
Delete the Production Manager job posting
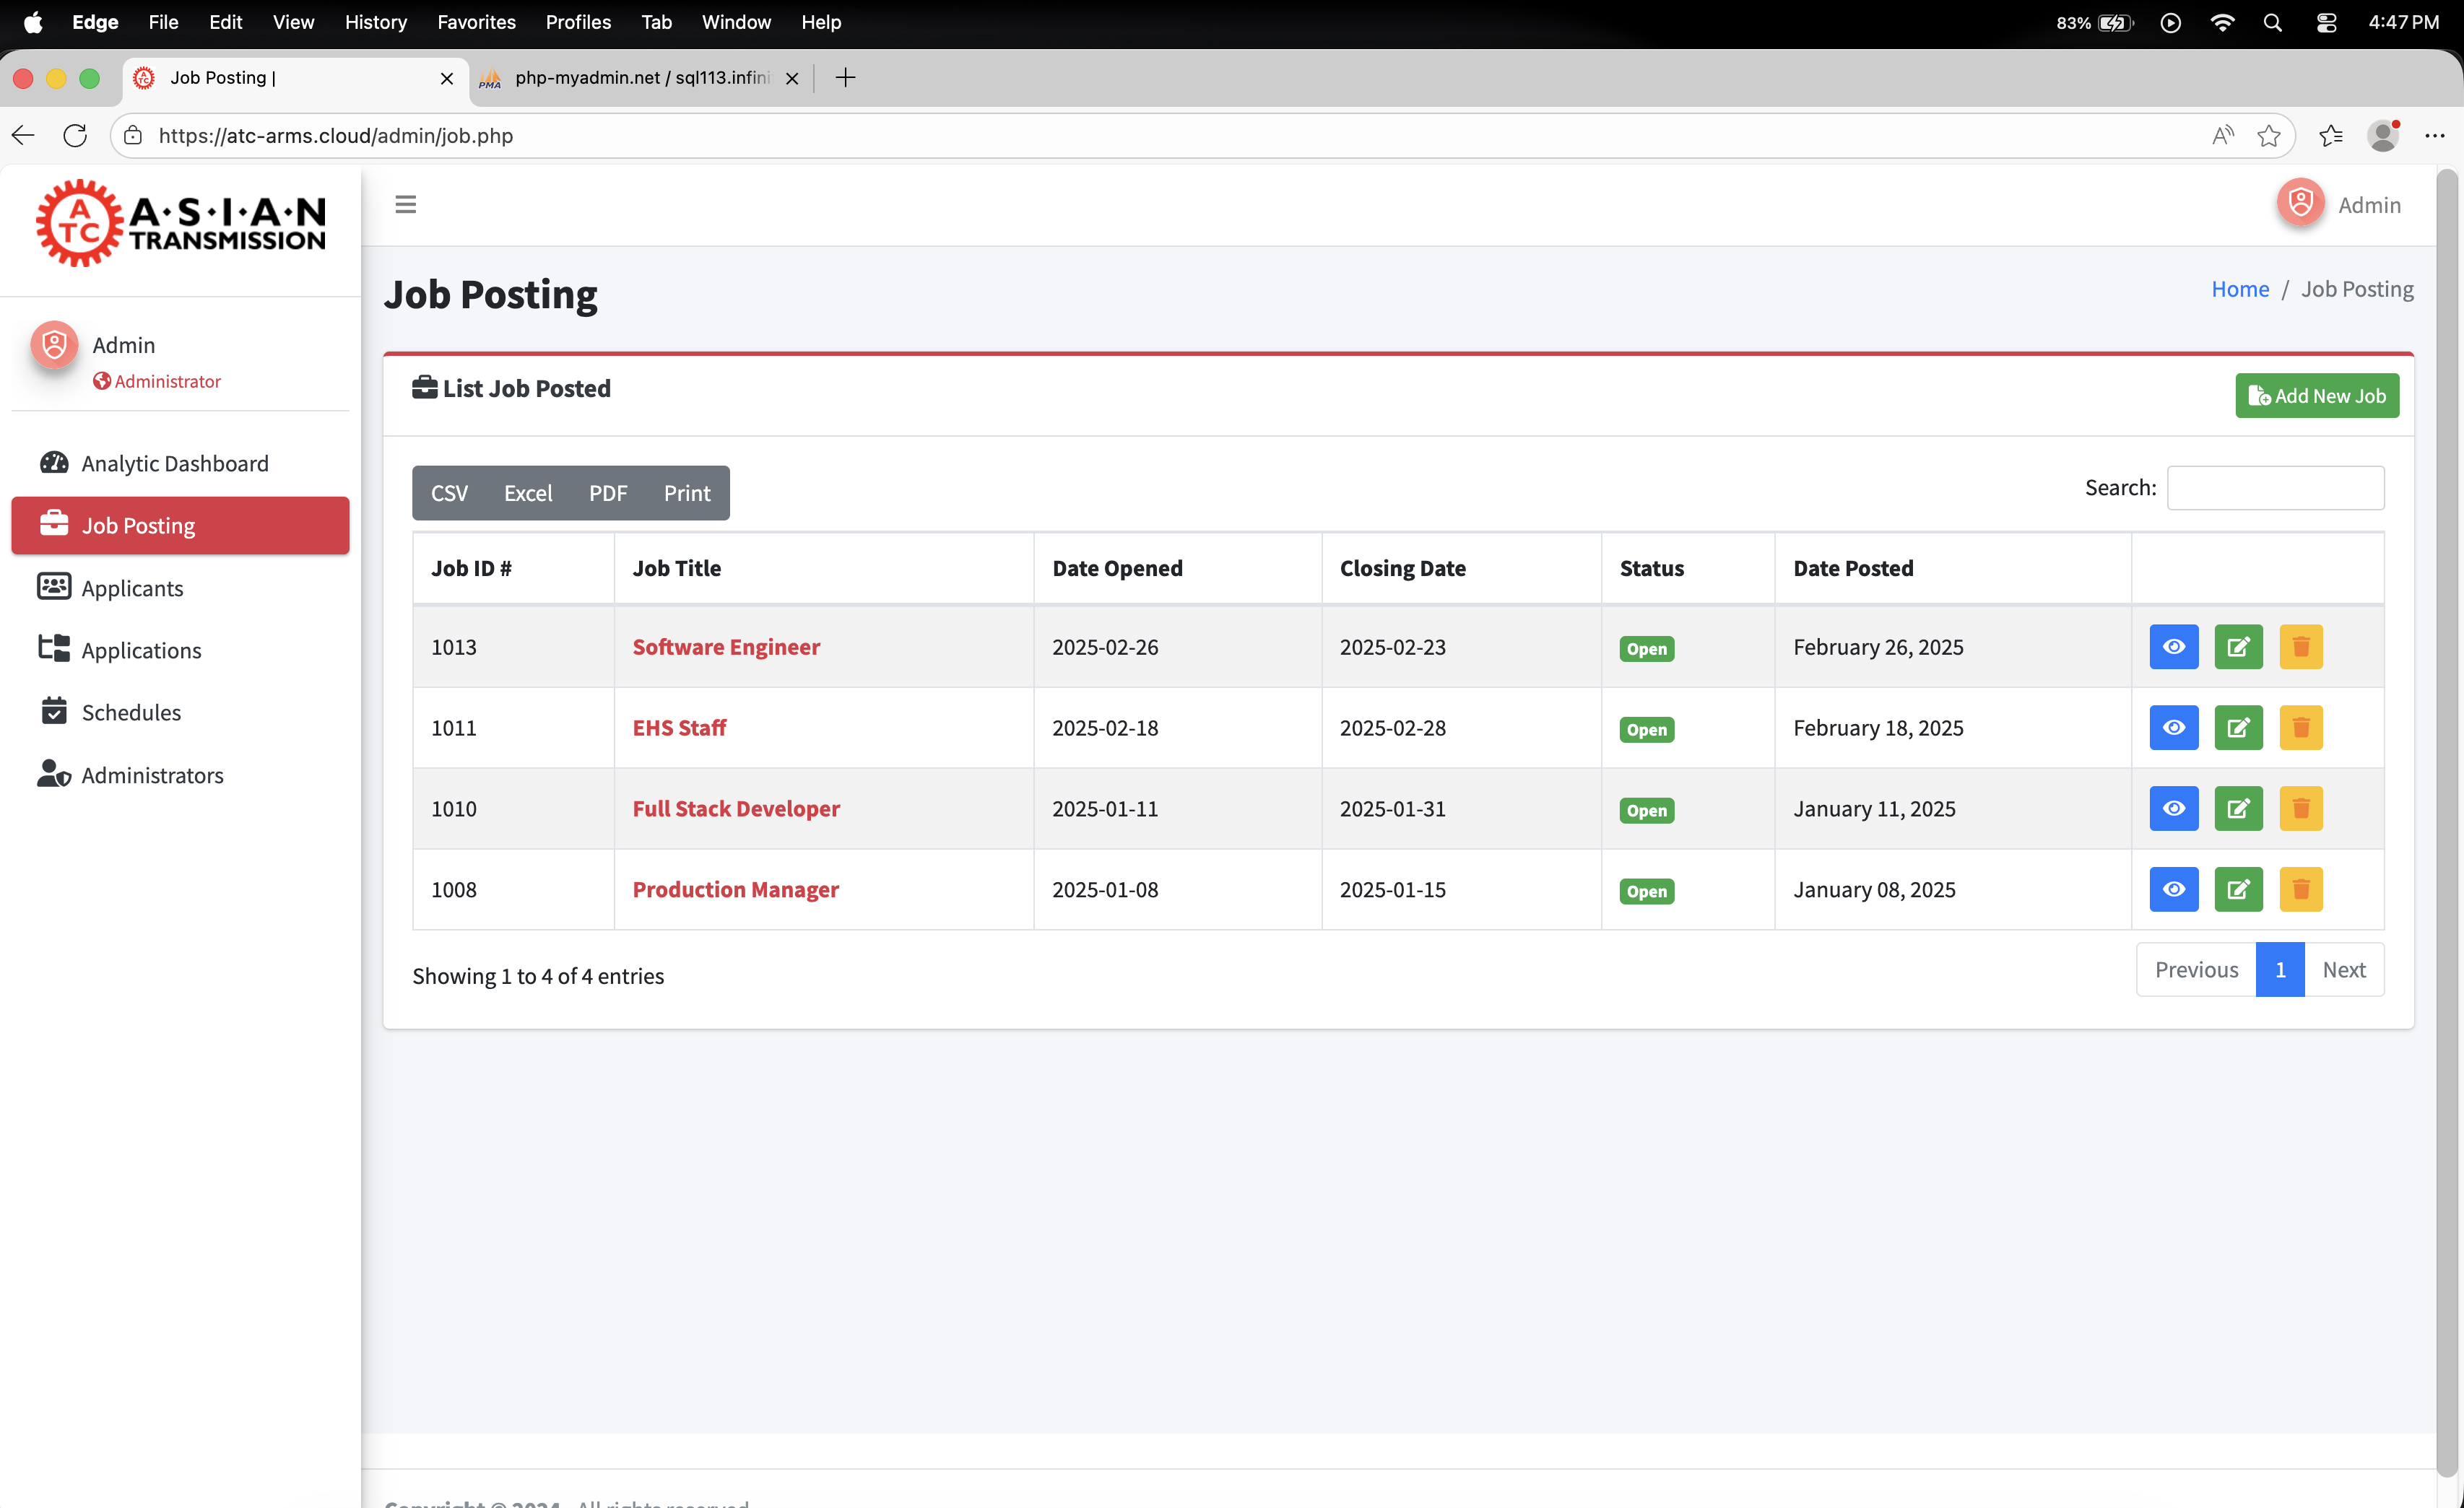pyautogui.click(x=2300, y=889)
